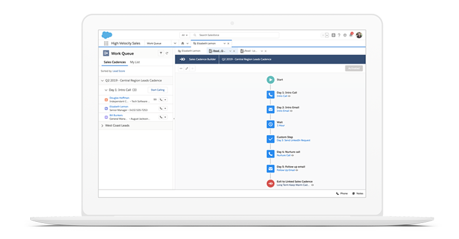Select the Elizabeth Lemon subtab
459x239 pixels.
189,51
